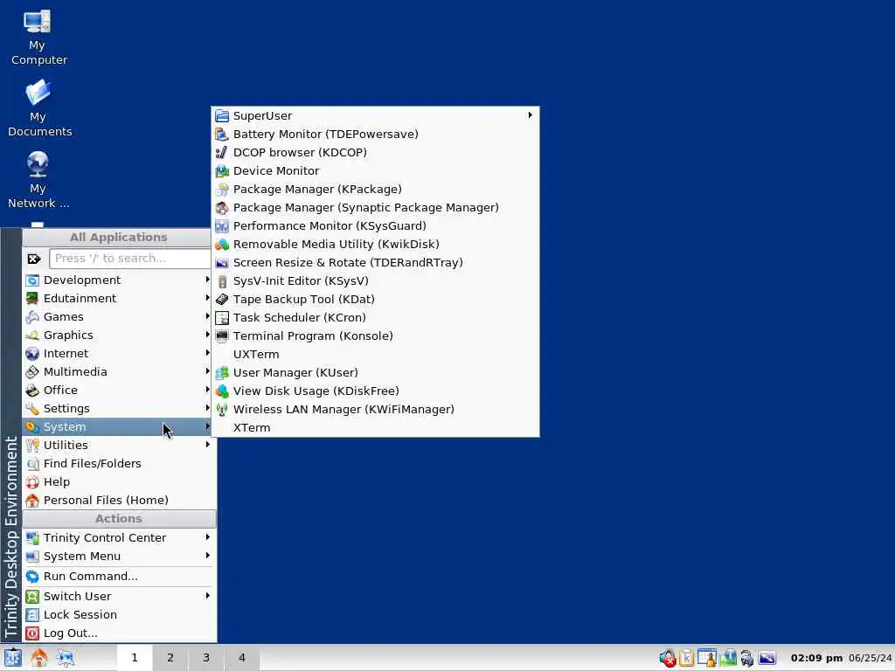Select the highlighted System menu entry

118,426
